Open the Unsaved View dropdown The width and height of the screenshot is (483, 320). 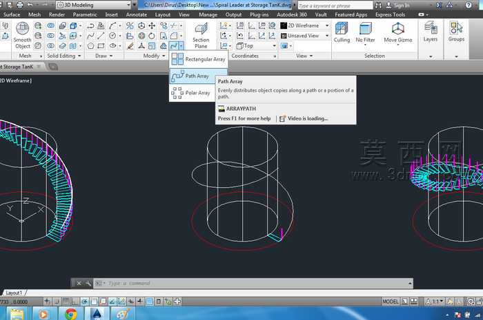(x=305, y=36)
